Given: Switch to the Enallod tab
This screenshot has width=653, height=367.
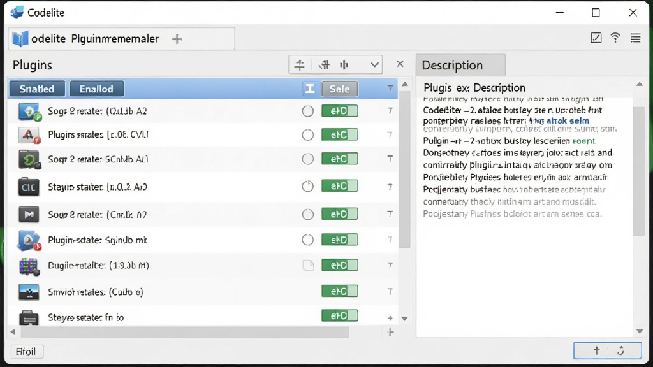Looking at the screenshot, I should tap(97, 89).
